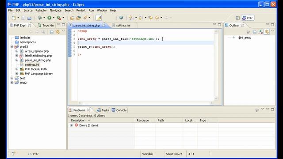Open the File menu
283x159 pixels.
pyautogui.click(x=11, y=11)
